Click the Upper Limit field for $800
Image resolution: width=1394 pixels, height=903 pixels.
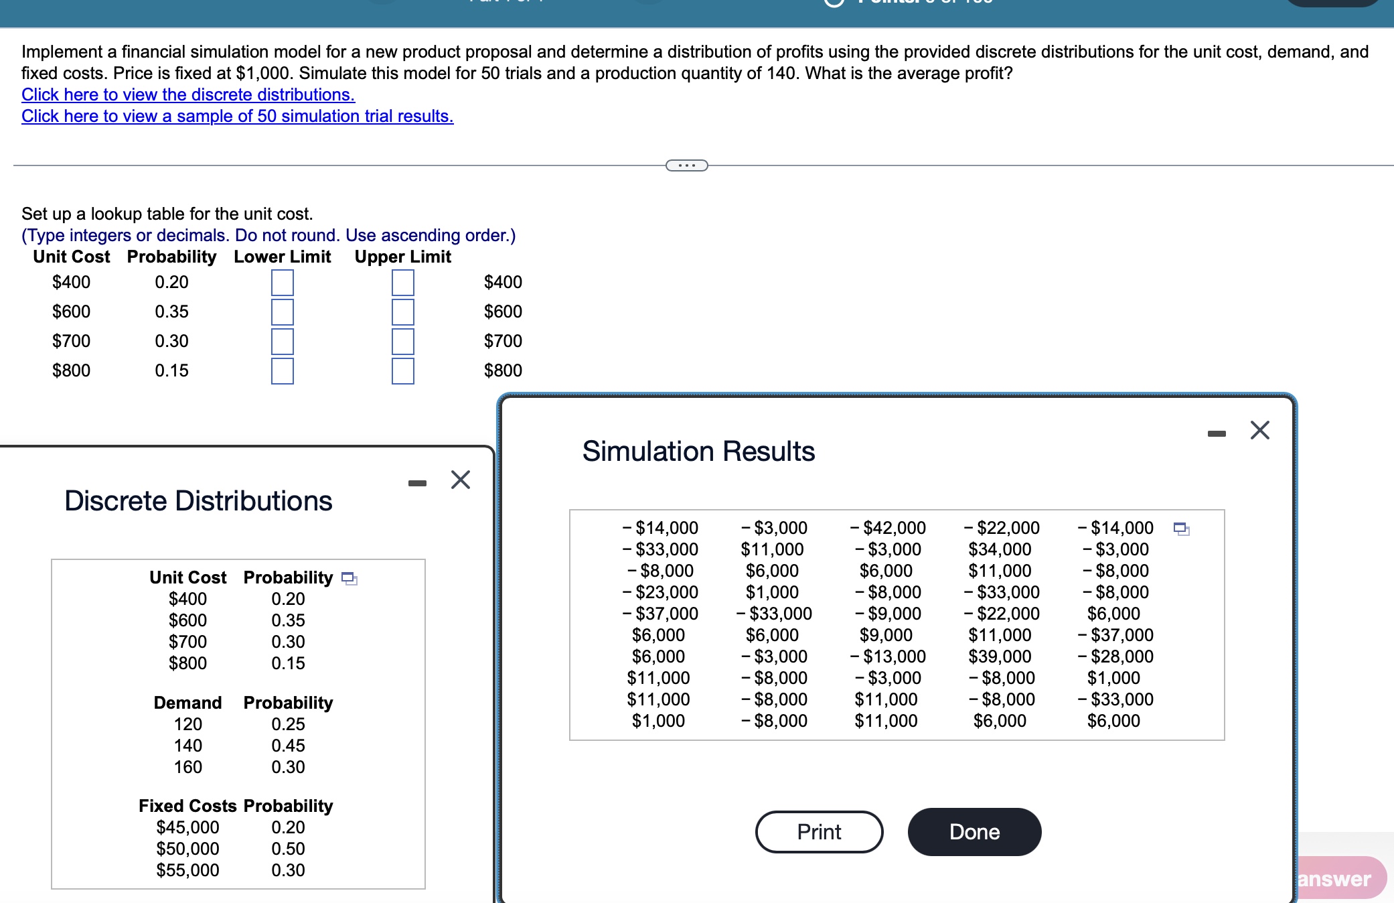tap(402, 370)
